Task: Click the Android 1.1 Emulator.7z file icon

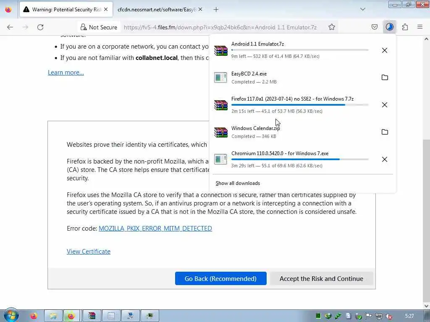Action: [221, 50]
